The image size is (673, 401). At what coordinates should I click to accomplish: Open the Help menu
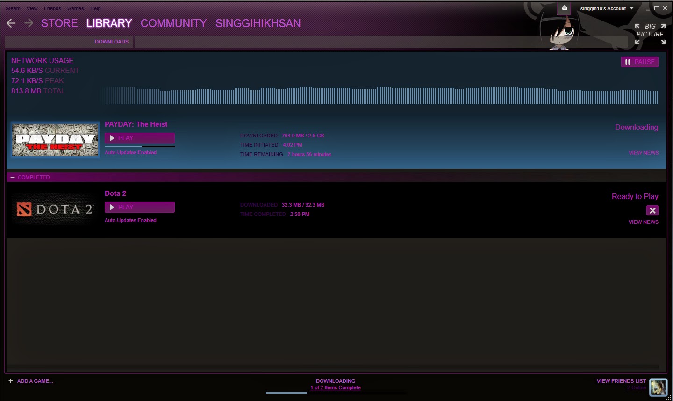[x=95, y=8]
